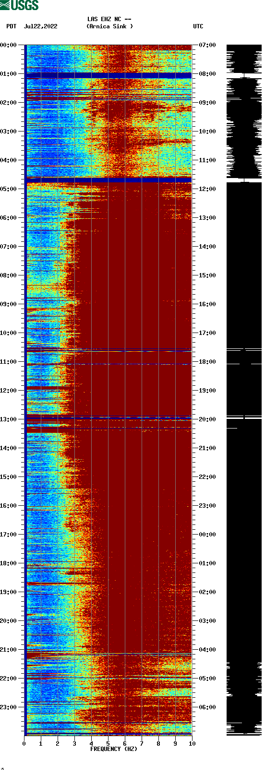This screenshot has width=265, height=774.
Task: Click the 02:00 UTC time label
Action: click(207, 592)
